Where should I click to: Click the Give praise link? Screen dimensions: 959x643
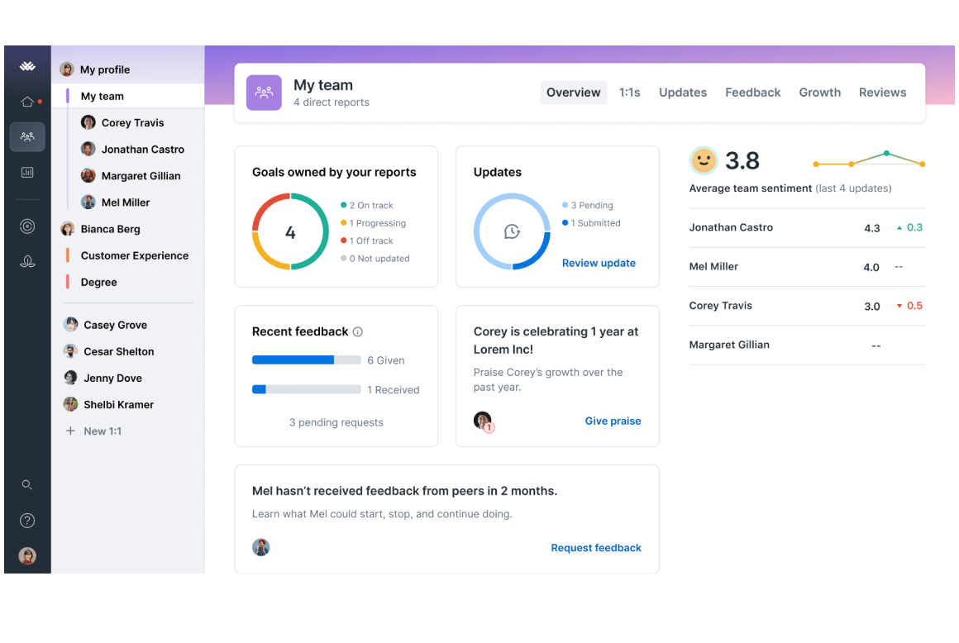[x=613, y=421]
